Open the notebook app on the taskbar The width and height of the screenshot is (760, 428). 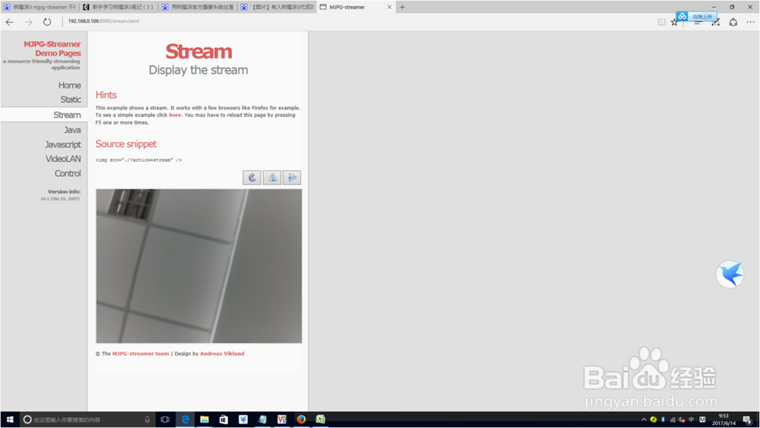point(262,420)
